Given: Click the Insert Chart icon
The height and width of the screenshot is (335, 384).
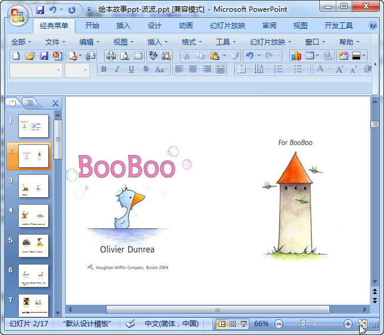Looking at the screenshot, I should [x=296, y=56].
